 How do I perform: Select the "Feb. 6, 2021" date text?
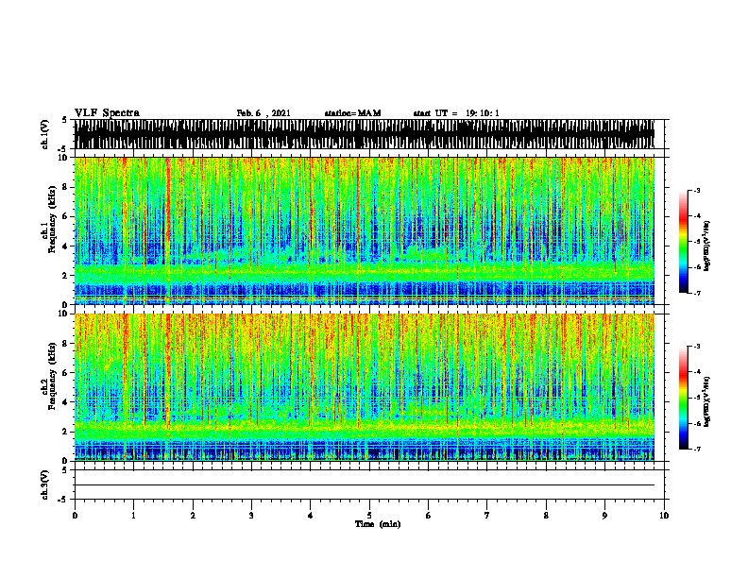click(263, 113)
